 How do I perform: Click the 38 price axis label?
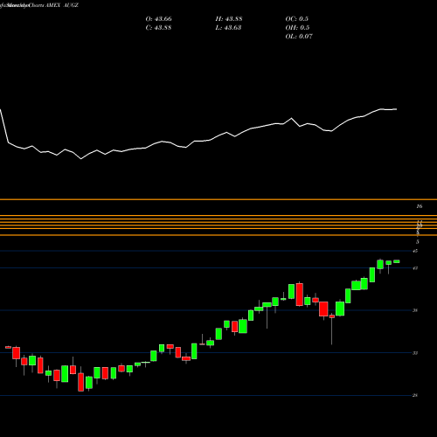(x=415, y=310)
